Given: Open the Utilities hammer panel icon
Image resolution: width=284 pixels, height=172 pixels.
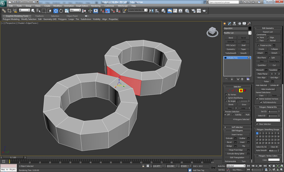Looking at the screenshot, I should tap(249, 23).
